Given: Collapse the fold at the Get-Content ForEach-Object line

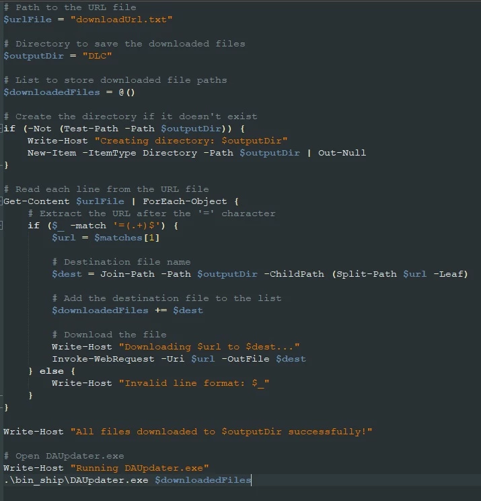Looking at the screenshot, I should (x=1, y=201).
